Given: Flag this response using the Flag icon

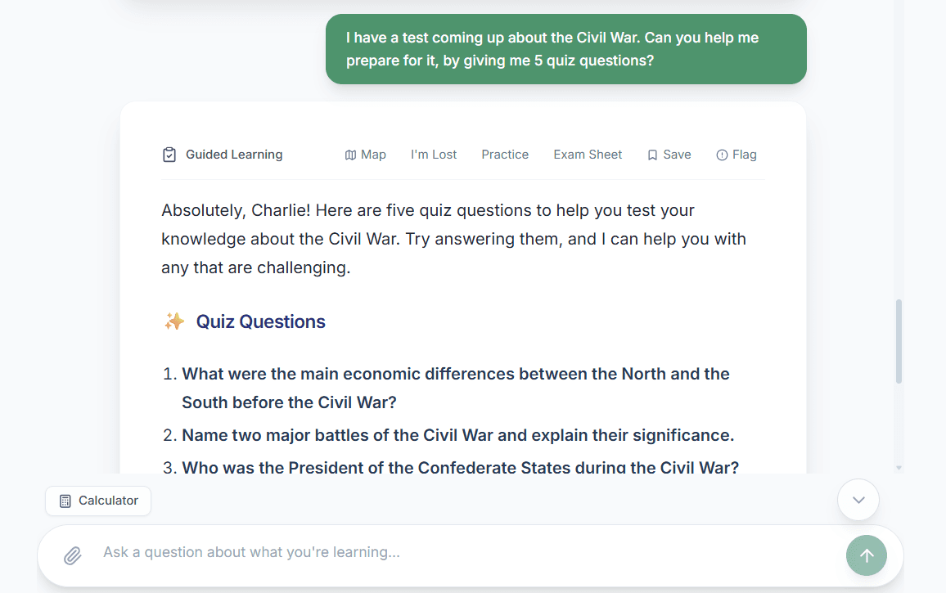Looking at the screenshot, I should [x=722, y=155].
